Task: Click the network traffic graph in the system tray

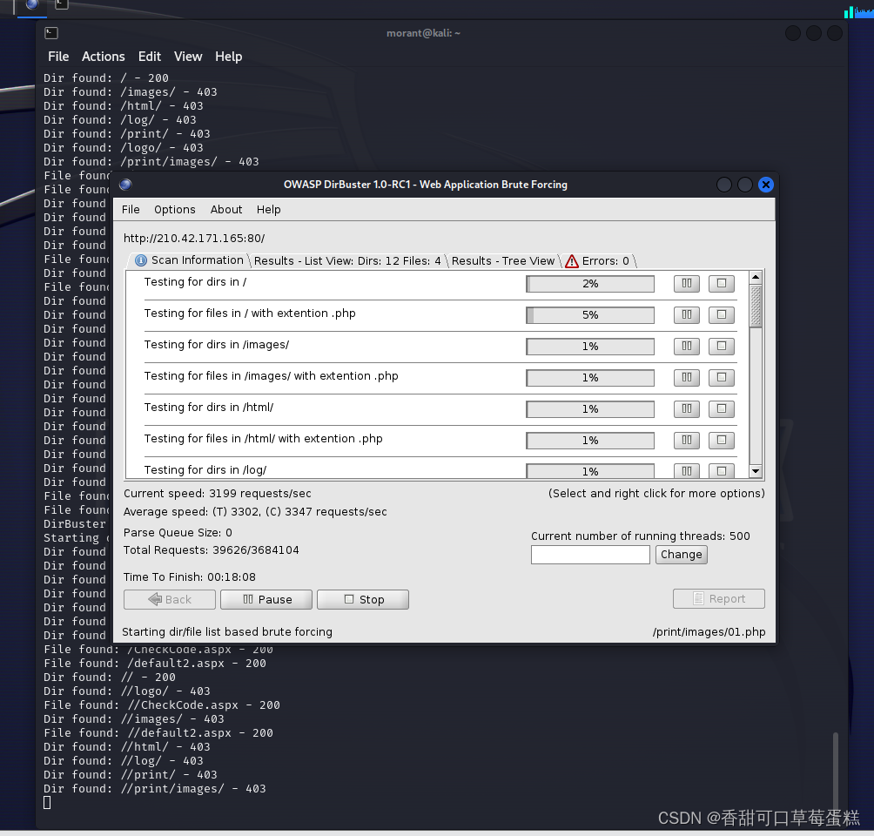Action: pos(857,12)
